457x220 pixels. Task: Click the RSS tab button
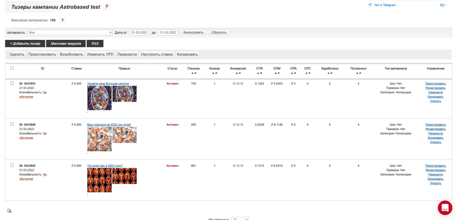(95, 44)
